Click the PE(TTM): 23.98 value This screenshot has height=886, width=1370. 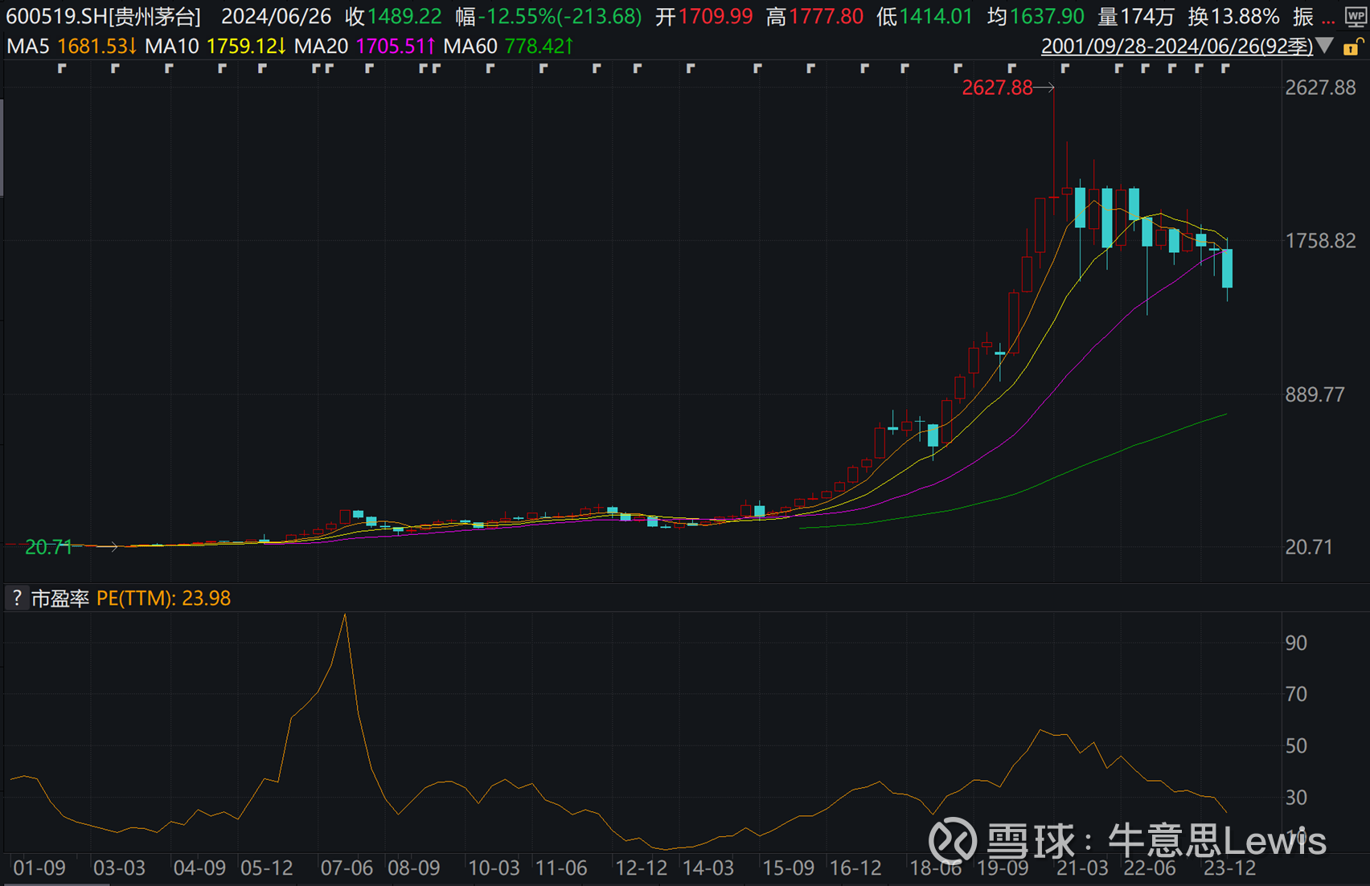(x=163, y=598)
